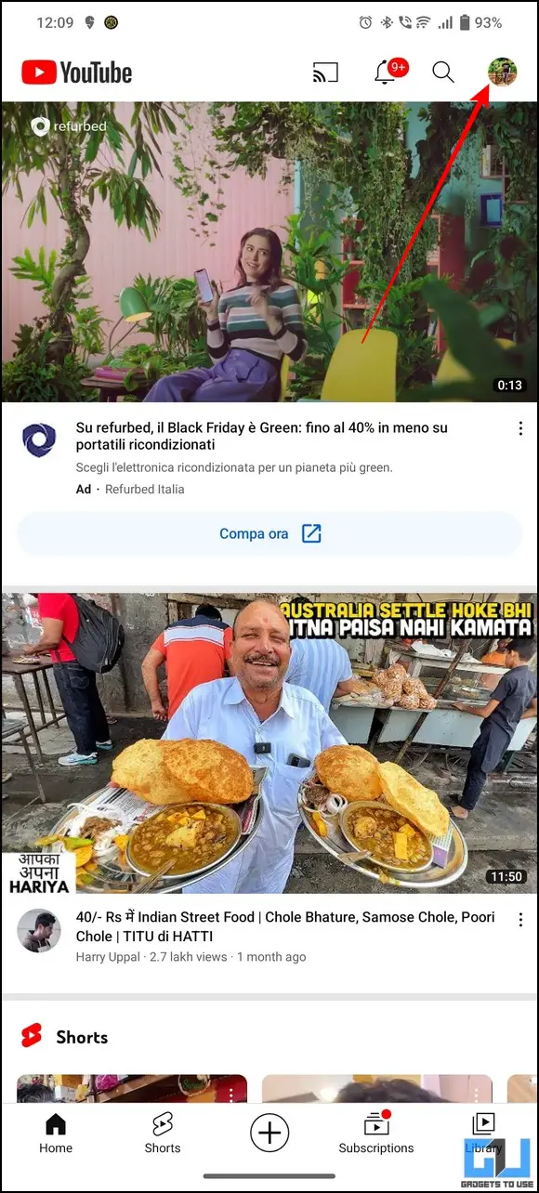This screenshot has height=1193, width=539.
Task: Play the Refurbed ad video thumbnail
Action: coord(269,252)
